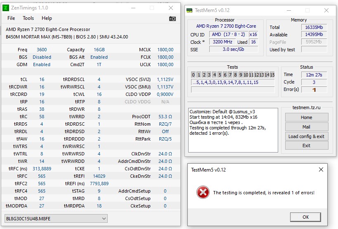Click the Mail button in TestMem5

click(x=307, y=127)
